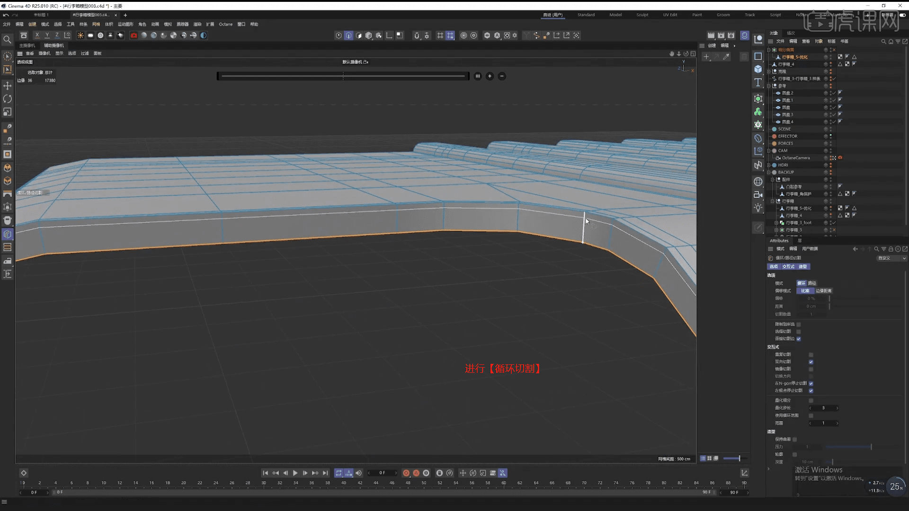Click the sun light icon in toolbar

pyautogui.click(x=80, y=35)
